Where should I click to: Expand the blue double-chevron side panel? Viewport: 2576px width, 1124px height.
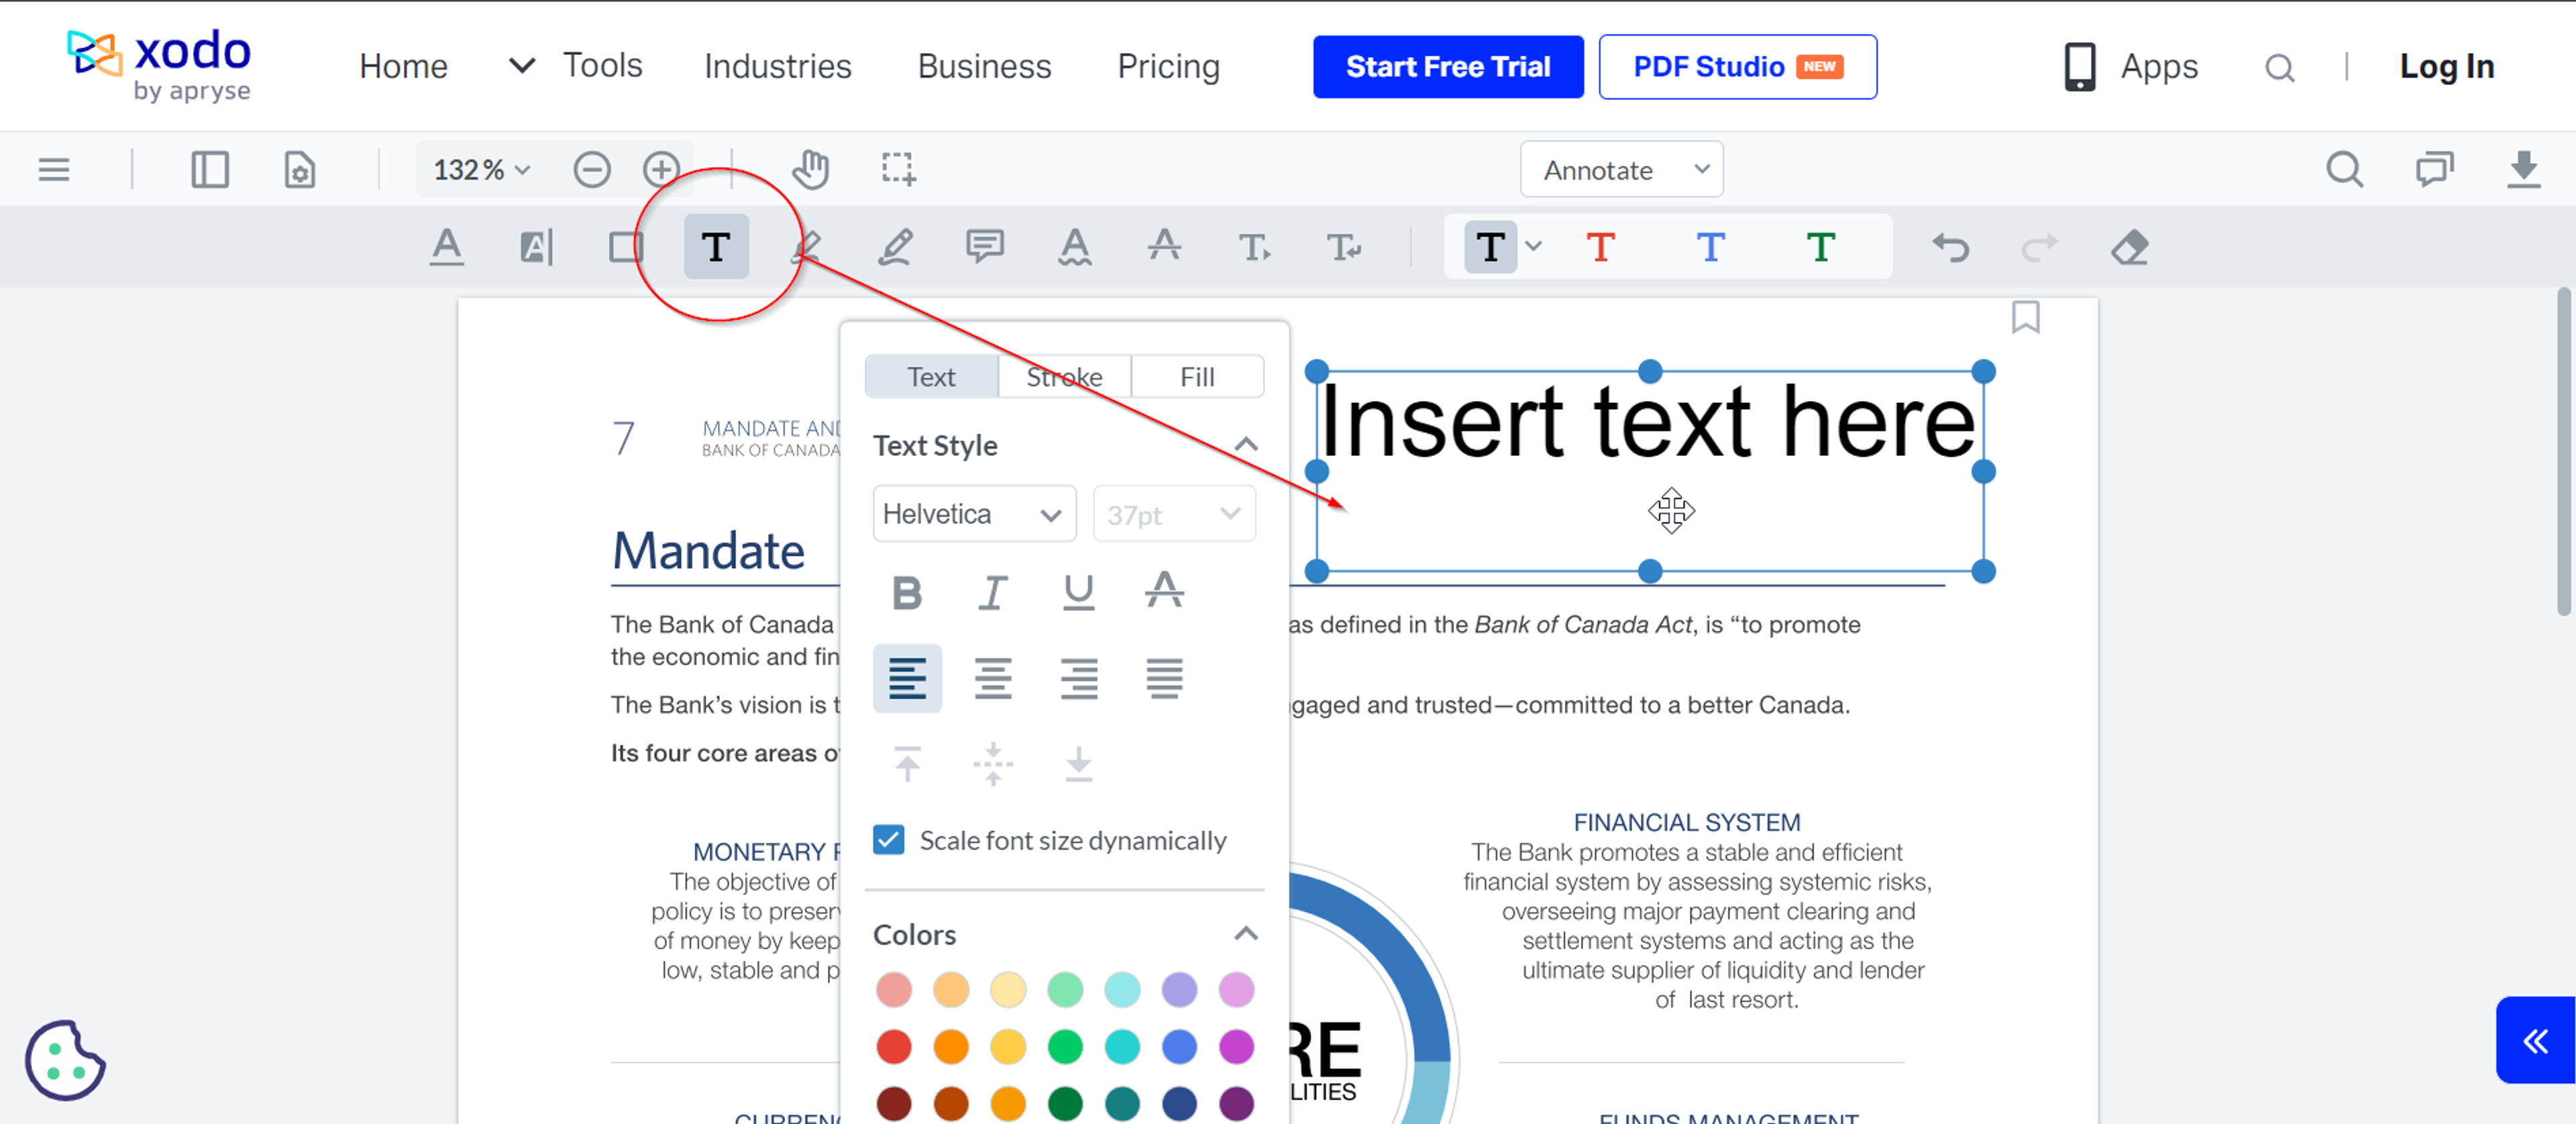point(2535,1041)
